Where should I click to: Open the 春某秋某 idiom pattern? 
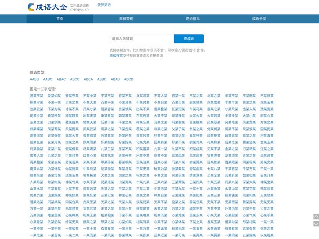[54, 116]
